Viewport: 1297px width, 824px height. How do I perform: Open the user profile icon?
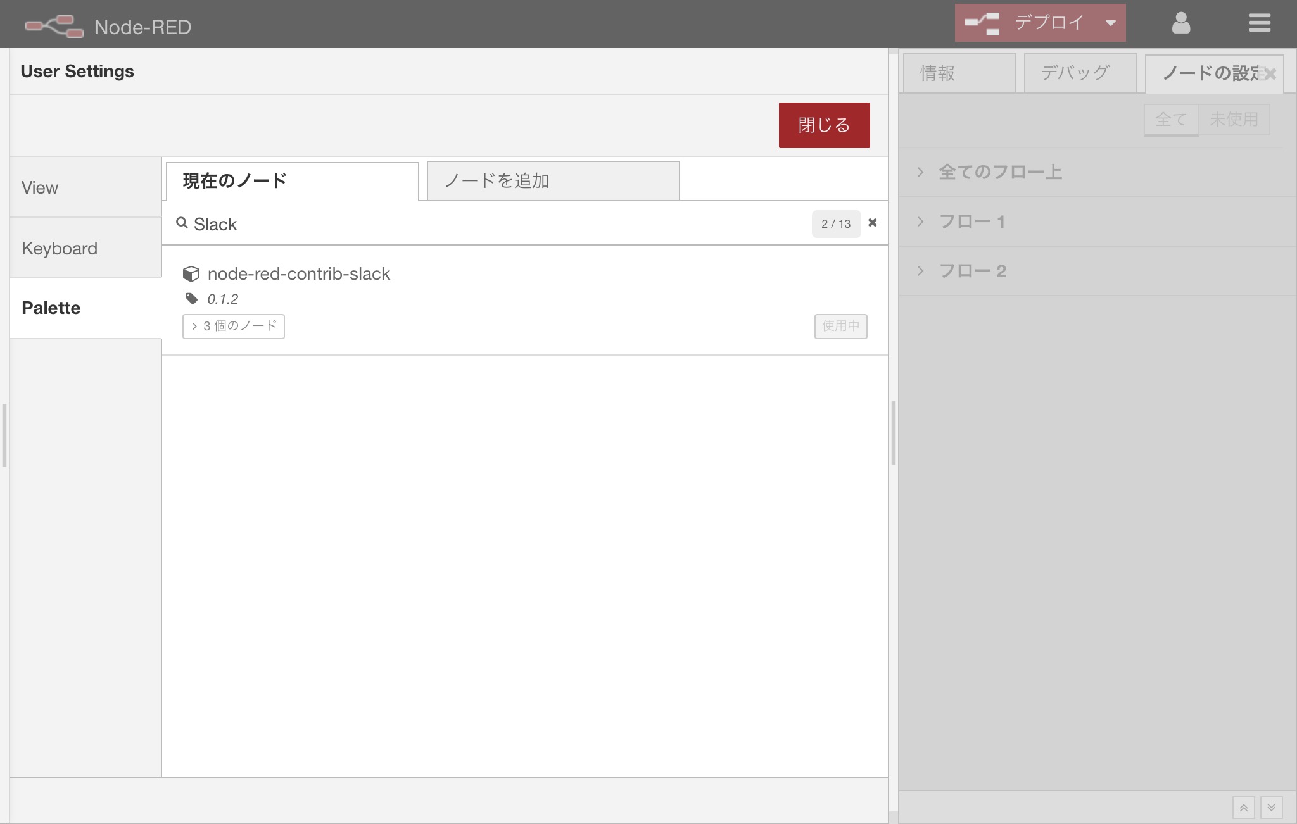point(1180,23)
